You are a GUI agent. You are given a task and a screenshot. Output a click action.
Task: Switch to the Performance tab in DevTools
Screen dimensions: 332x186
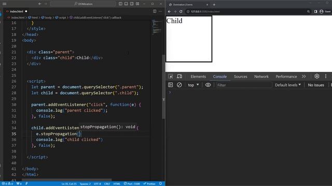pyautogui.click(x=286, y=76)
